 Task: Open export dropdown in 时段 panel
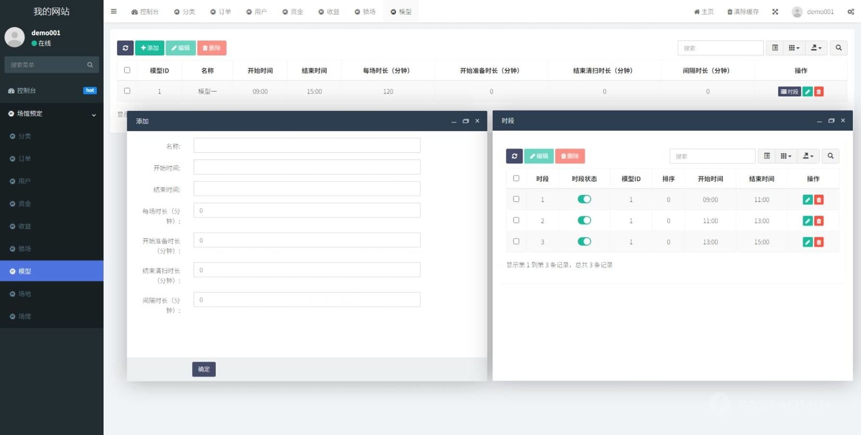pyautogui.click(x=808, y=156)
